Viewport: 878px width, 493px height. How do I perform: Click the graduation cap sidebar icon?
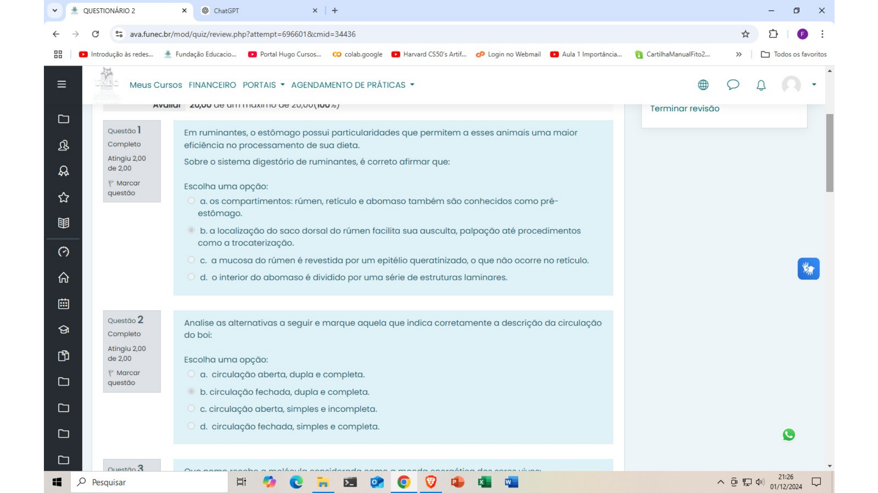(x=64, y=330)
